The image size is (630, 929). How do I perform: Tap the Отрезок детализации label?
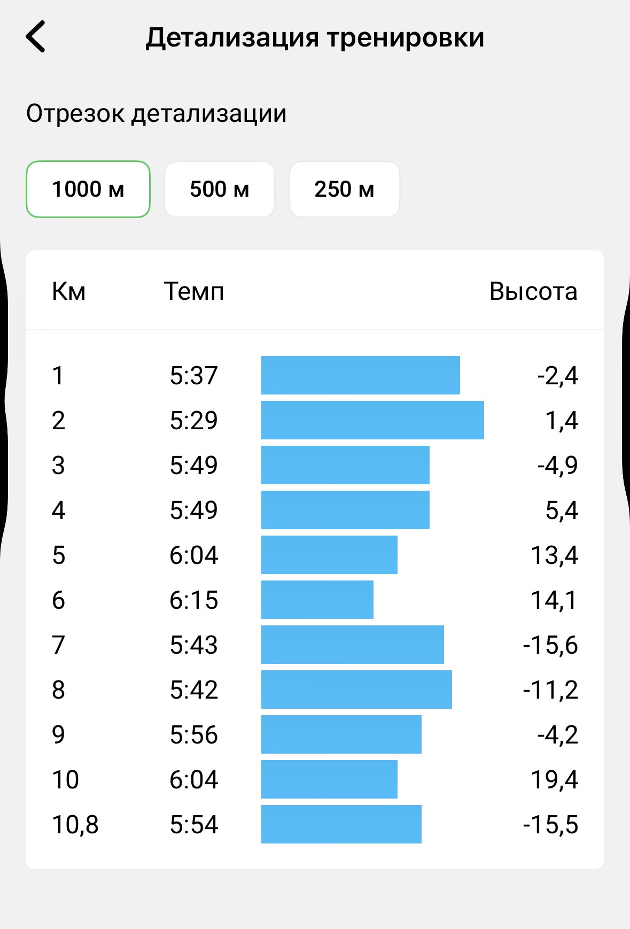157,113
